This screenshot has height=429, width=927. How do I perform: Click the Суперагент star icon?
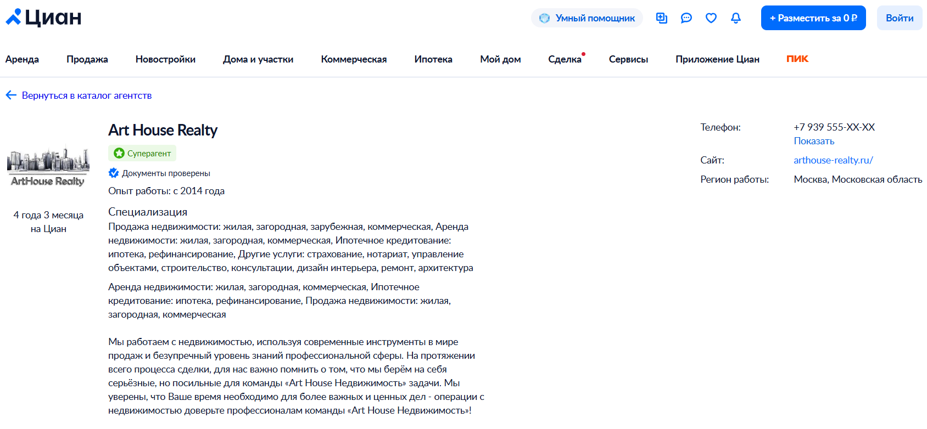pyautogui.click(x=119, y=153)
